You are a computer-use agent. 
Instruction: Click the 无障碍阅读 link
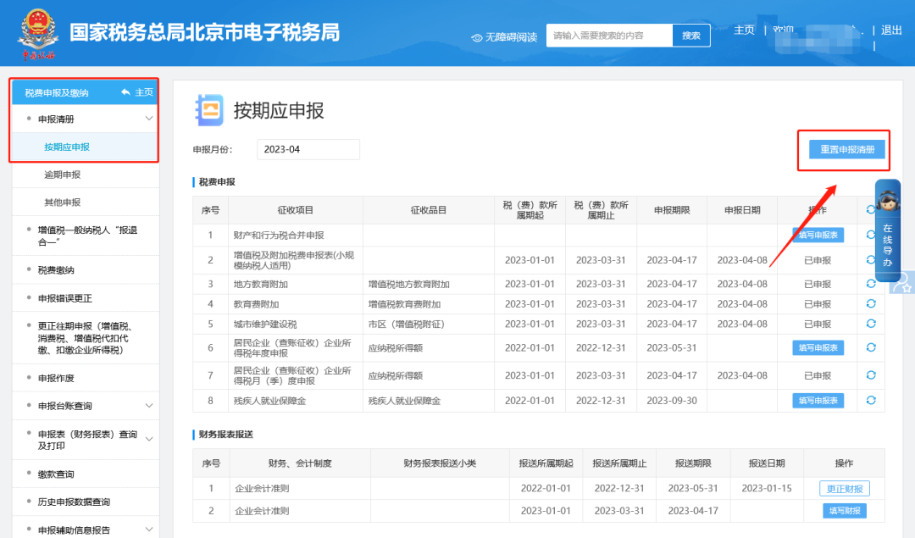pyautogui.click(x=511, y=37)
